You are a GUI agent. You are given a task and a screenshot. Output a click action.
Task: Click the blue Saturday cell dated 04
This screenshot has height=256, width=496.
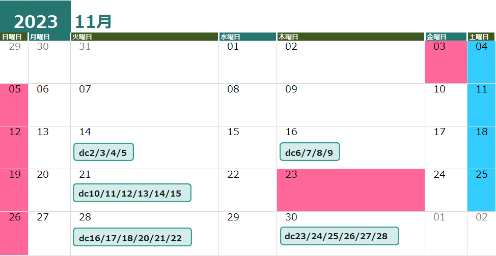481,62
